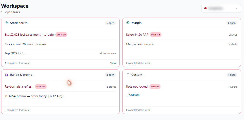Screen dimensions: 244x120
Task: Click the red status dot in store selector
Action: [205, 8]
